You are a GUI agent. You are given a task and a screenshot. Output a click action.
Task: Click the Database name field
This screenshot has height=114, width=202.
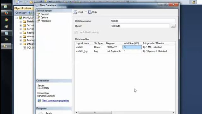click(x=143, y=21)
